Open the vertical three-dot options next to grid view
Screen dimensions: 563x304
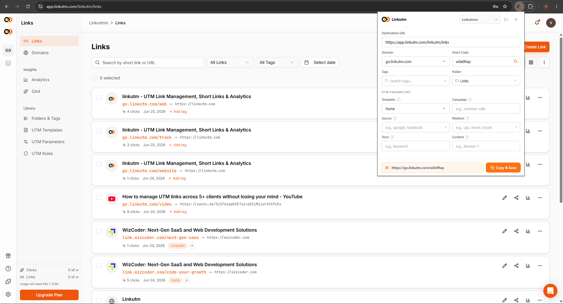(x=544, y=62)
